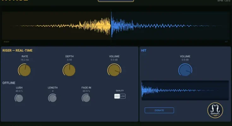Click the QUALITY label
This screenshot has height=126, width=232.
point(120,90)
